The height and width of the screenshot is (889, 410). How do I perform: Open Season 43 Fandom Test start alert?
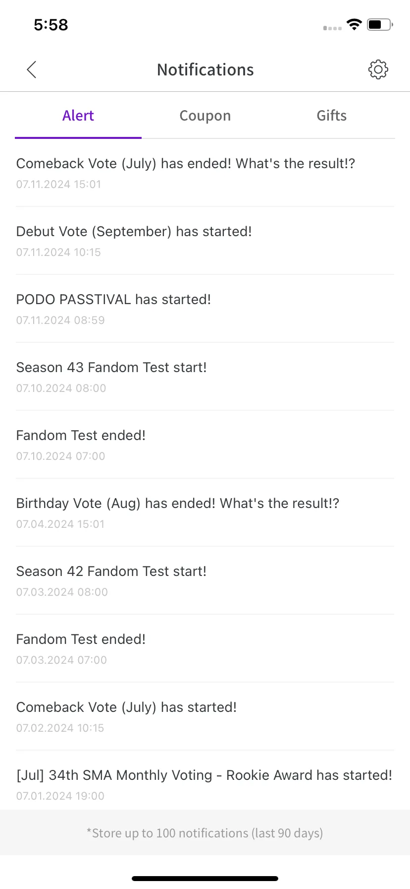111,376
